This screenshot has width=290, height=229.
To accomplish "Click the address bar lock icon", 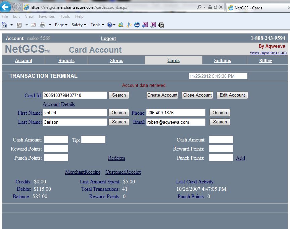I will (x=210, y=7).
